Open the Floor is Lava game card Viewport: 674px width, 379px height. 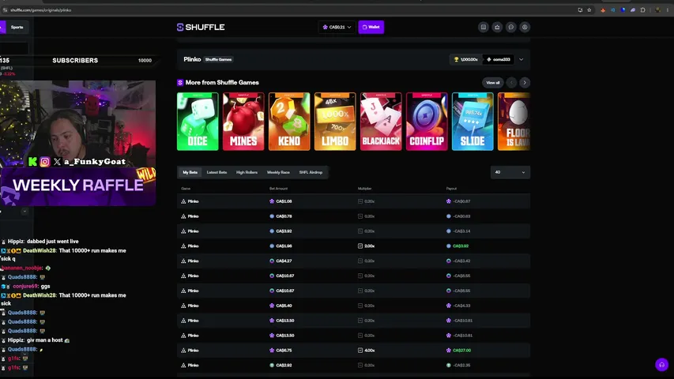pyautogui.click(x=514, y=121)
